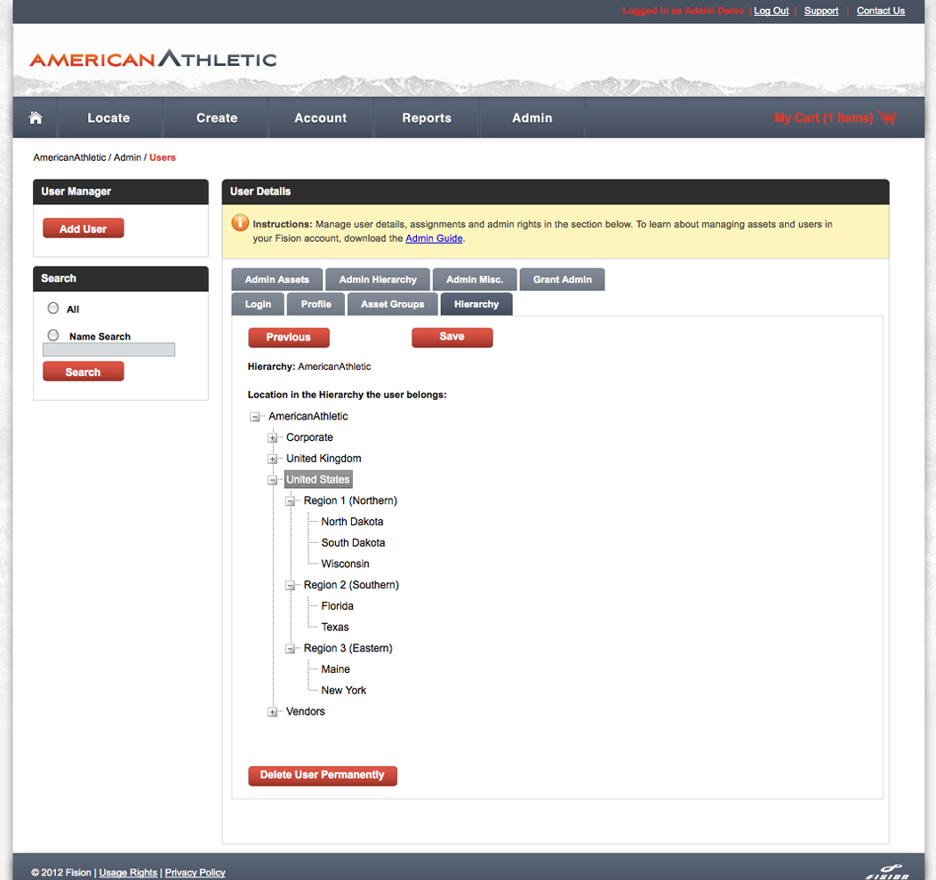This screenshot has height=880, width=936.
Task: Switch to the Grant Admin tab
Action: pyautogui.click(x=563, y=279)
